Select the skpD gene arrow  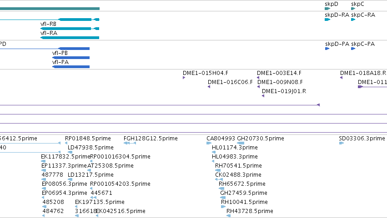[x=327, y=9]
